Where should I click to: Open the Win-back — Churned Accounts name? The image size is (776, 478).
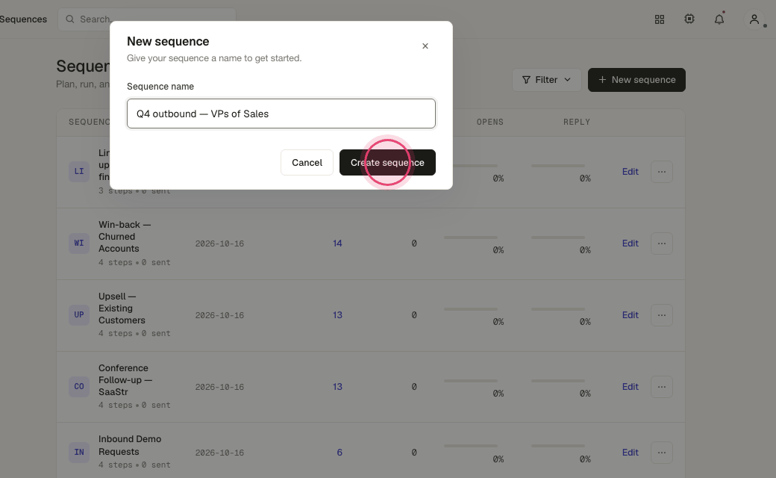125,237
